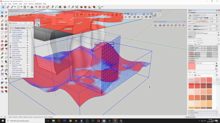This screenshot has height=123, width=220.
Task: Select the Push/Pull tool in top toolbar
Action: click(x=32, y=7)
